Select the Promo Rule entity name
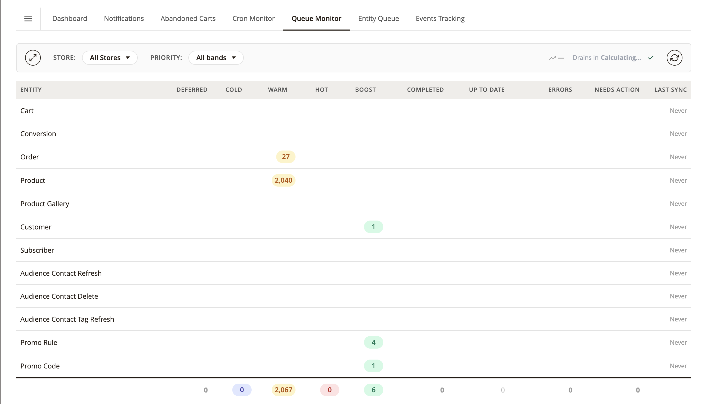Image resolution: width=707 pixels, height=404 pixels. [x=39, y=342]
